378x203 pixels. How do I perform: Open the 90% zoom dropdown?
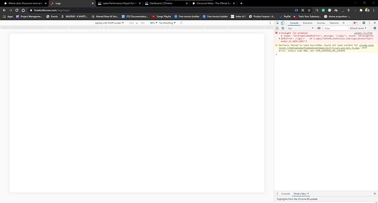pyautogui.click(x=153, y=23)
